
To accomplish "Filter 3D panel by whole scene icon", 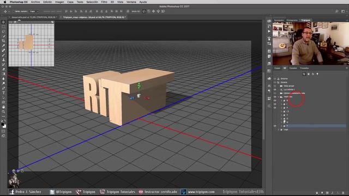I will pos(304,74).
